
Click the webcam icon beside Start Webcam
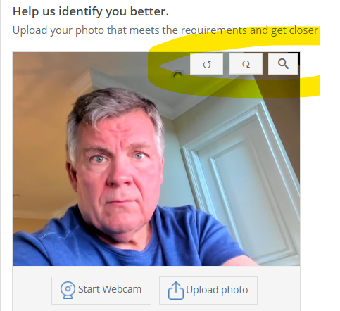click(68, 290)
